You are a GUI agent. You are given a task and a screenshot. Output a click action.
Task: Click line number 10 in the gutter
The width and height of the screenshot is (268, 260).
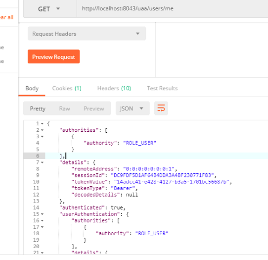[x=36, y=182]
